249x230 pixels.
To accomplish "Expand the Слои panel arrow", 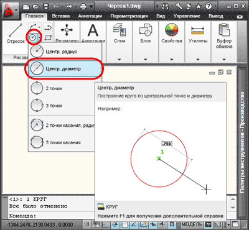I will (x=120, y=60).
